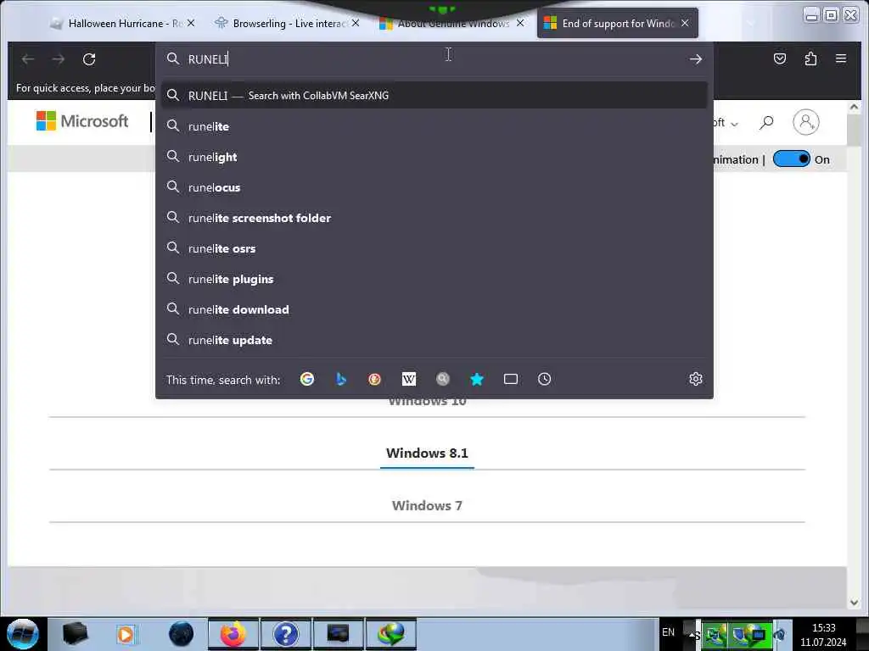The height and width of the screenshot is (651, 869).
Task: Close the Browserling tab
Action: tap(356, 23)
